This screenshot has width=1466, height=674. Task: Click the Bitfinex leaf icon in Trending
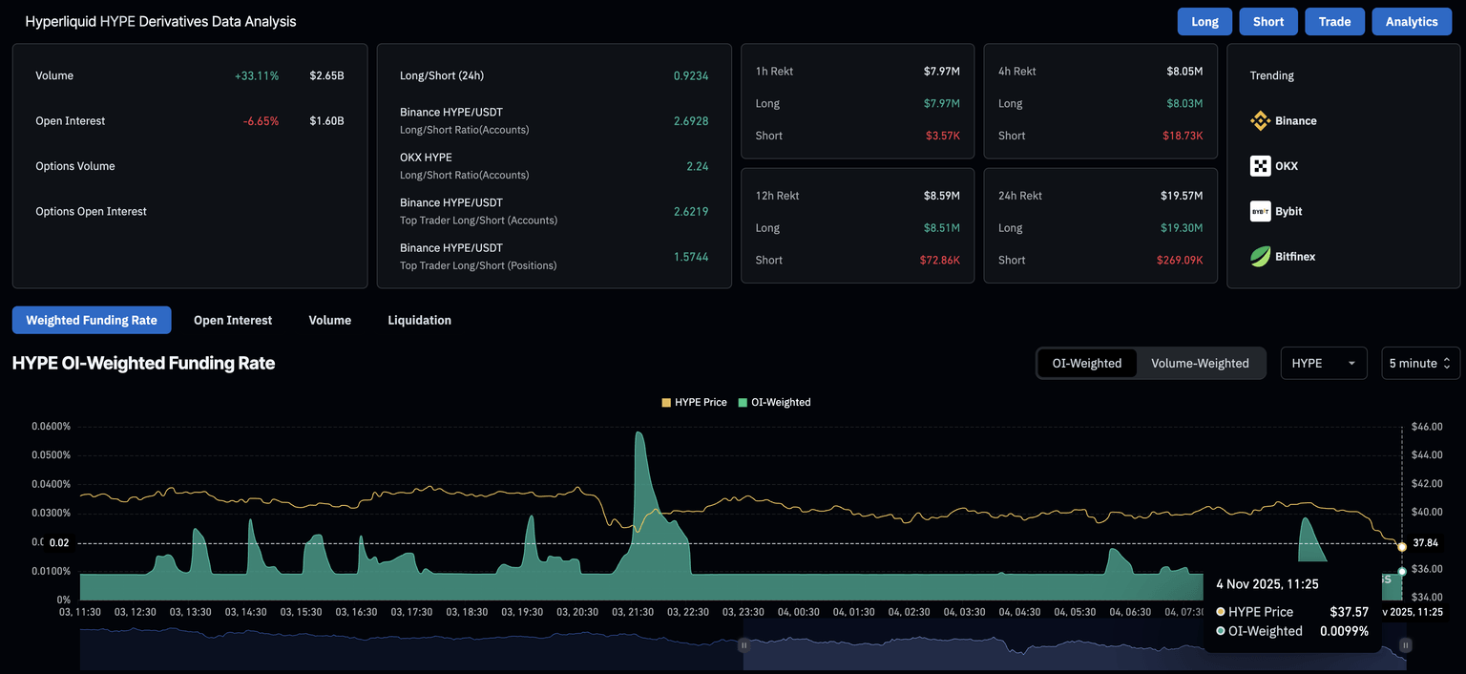(1260, 256)
